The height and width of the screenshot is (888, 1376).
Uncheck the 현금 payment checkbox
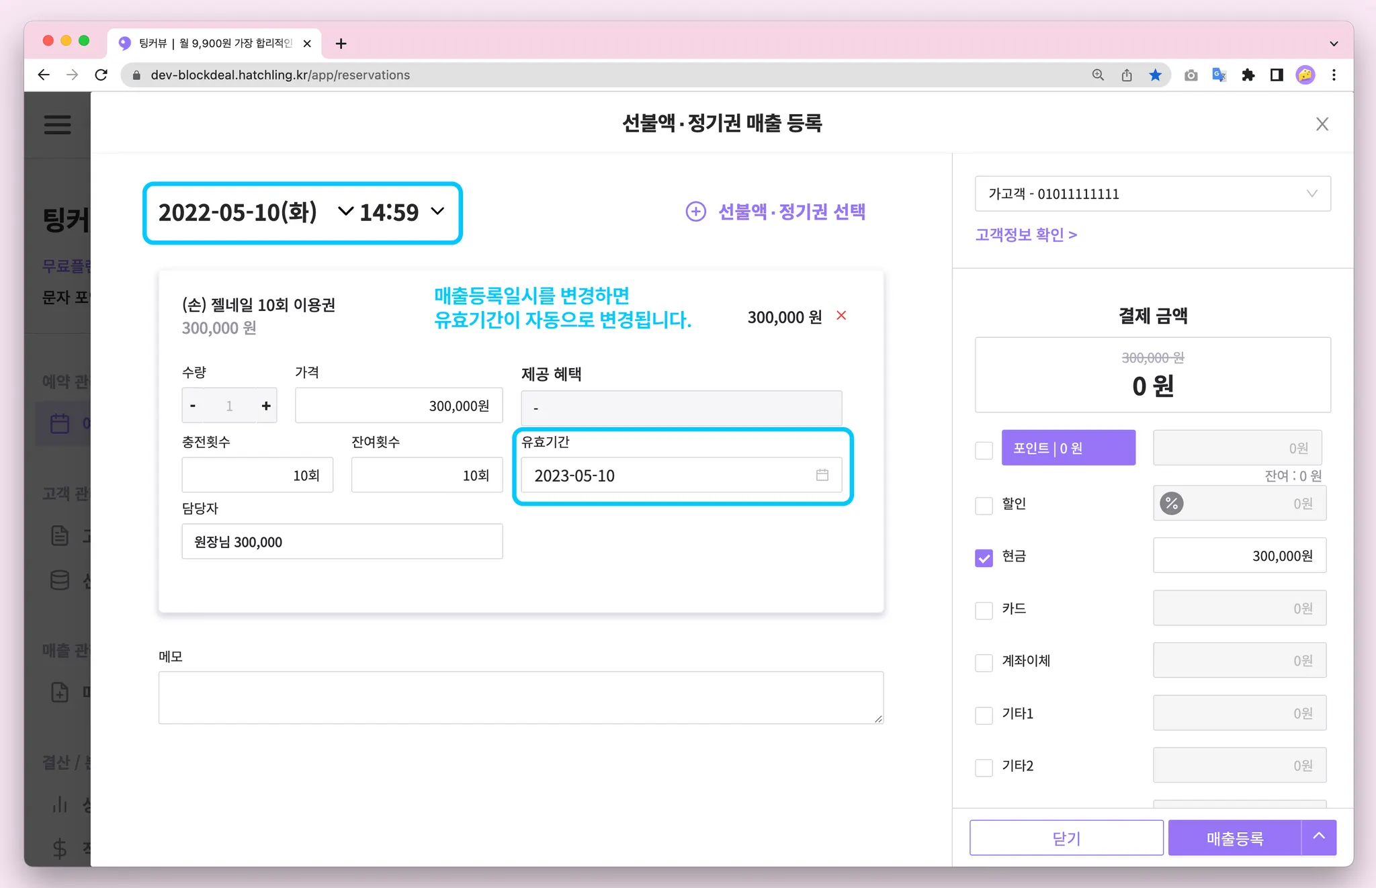(984, 558)
